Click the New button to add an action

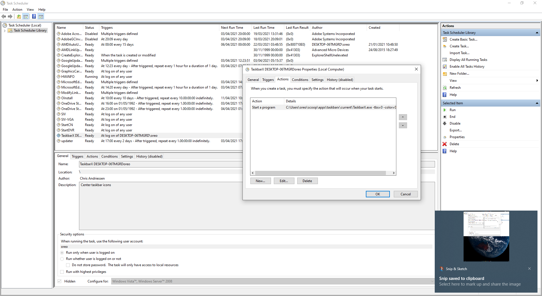pyautogui.click(x=260, y=181)
